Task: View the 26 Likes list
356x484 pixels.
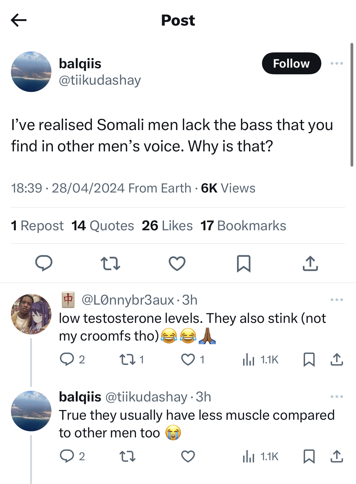Action: [167, 226]
